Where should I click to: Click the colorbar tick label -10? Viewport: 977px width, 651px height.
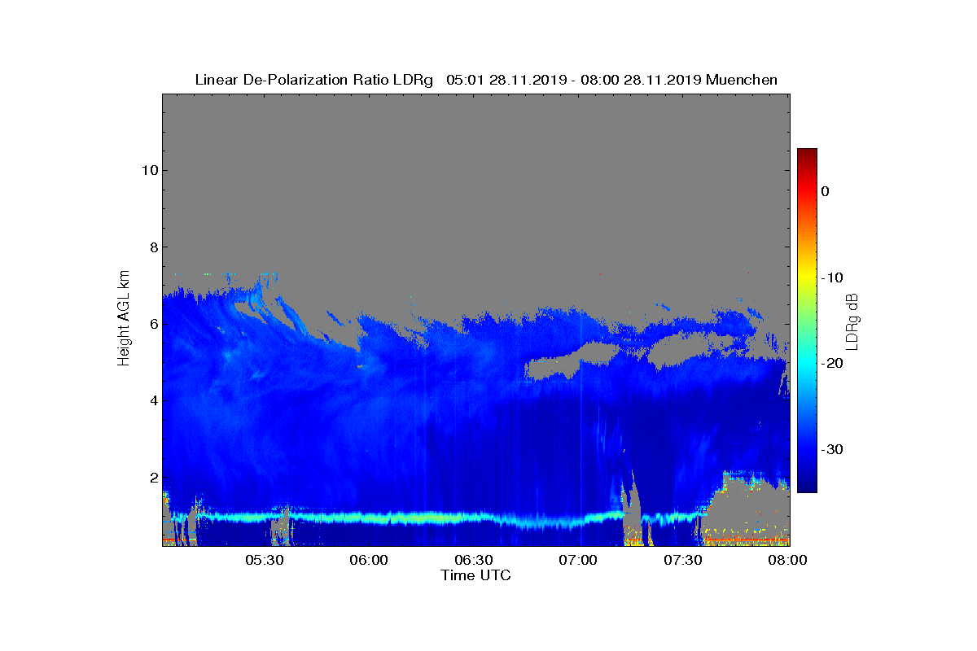click(x=831, y=277)
